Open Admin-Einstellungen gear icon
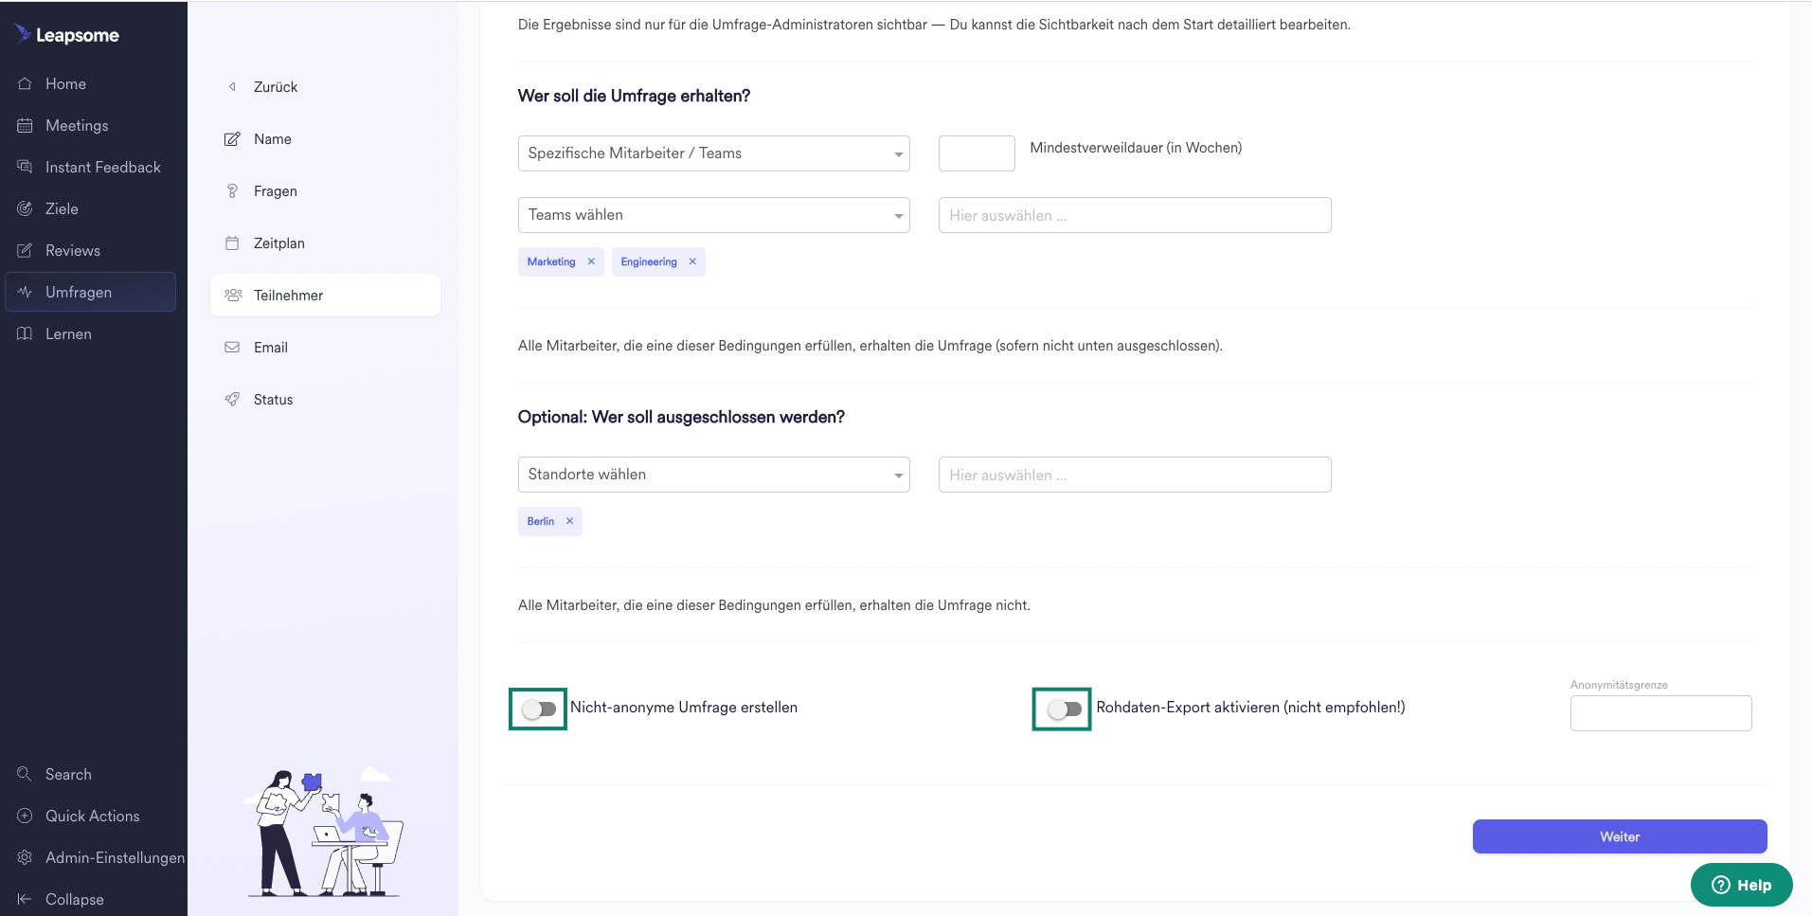Screen dimensions: 1812x916 click(25, 857)
